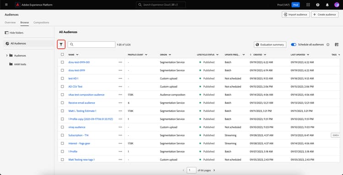Click the audience search field
343x175 pixels.
coord(91,45)
